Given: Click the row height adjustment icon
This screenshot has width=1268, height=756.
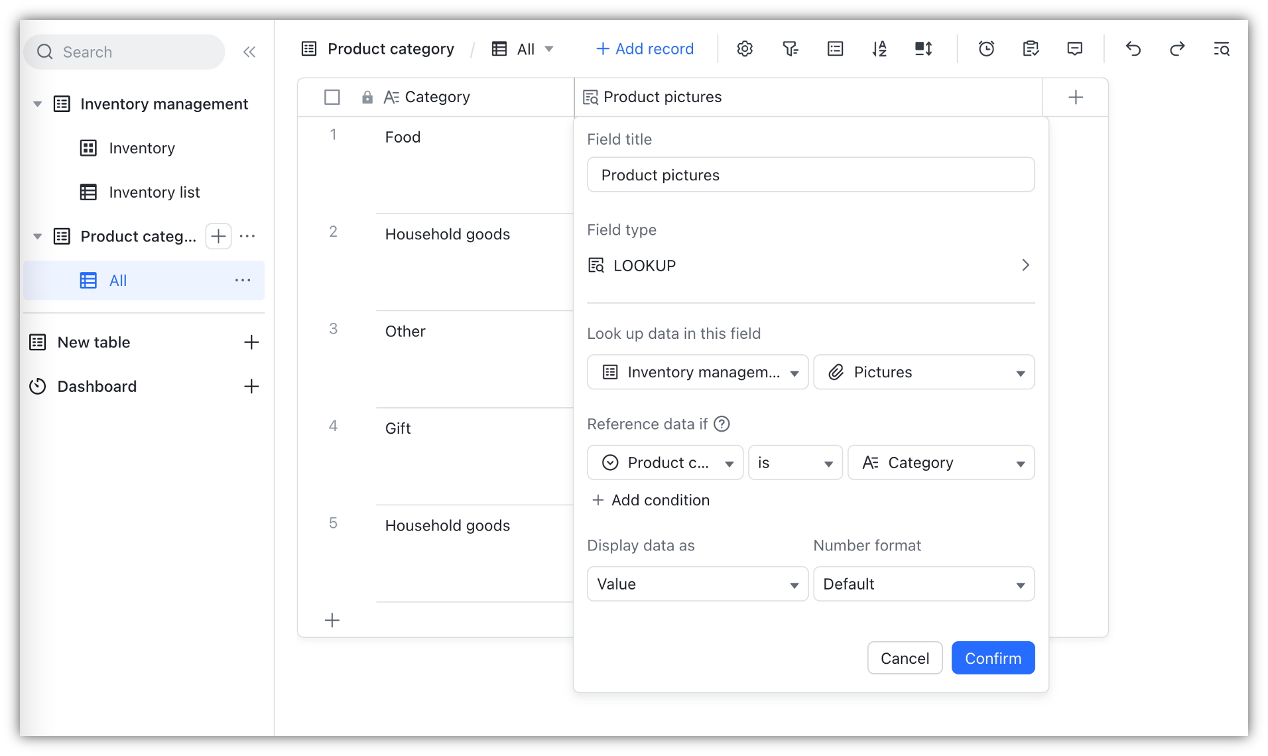Looking at the screenshot, I should 922,48.
